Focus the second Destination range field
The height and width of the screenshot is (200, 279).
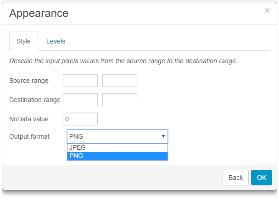120,100
